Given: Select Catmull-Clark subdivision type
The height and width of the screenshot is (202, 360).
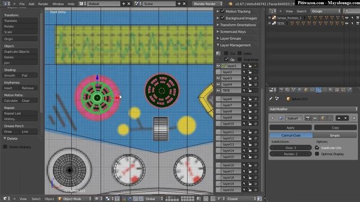Looking at the screenshot, I should click(x=291, y=135).
